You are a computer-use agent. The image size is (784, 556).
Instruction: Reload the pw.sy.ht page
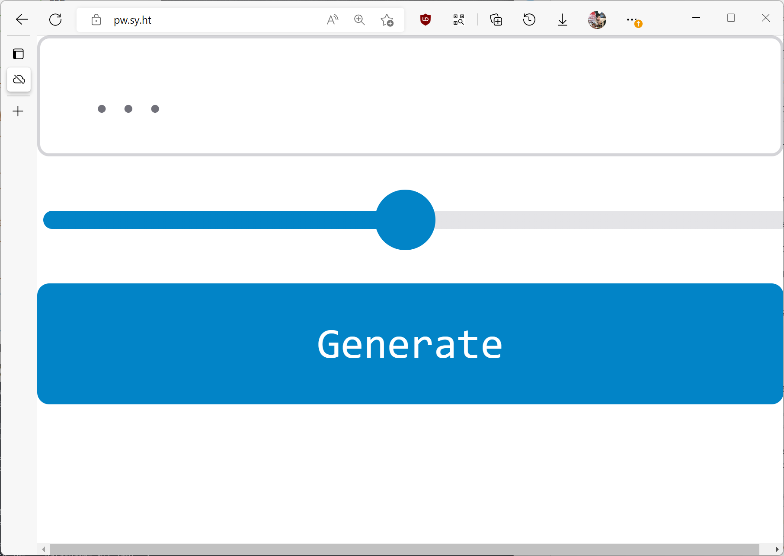(55, 19)
